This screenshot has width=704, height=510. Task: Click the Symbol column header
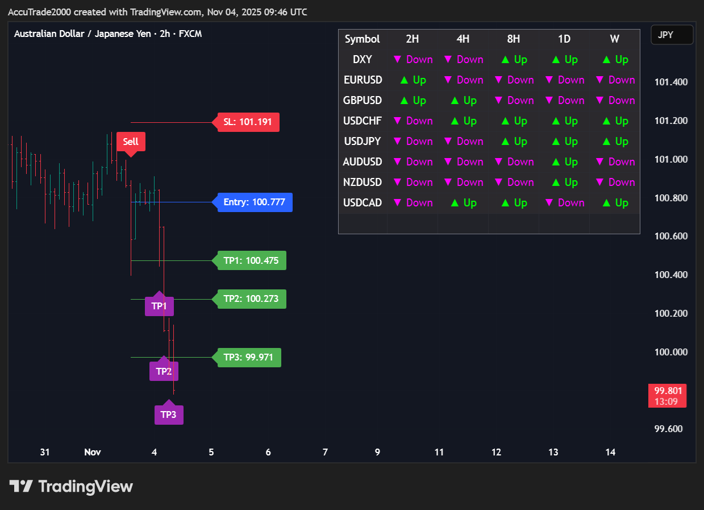point(363,39)
